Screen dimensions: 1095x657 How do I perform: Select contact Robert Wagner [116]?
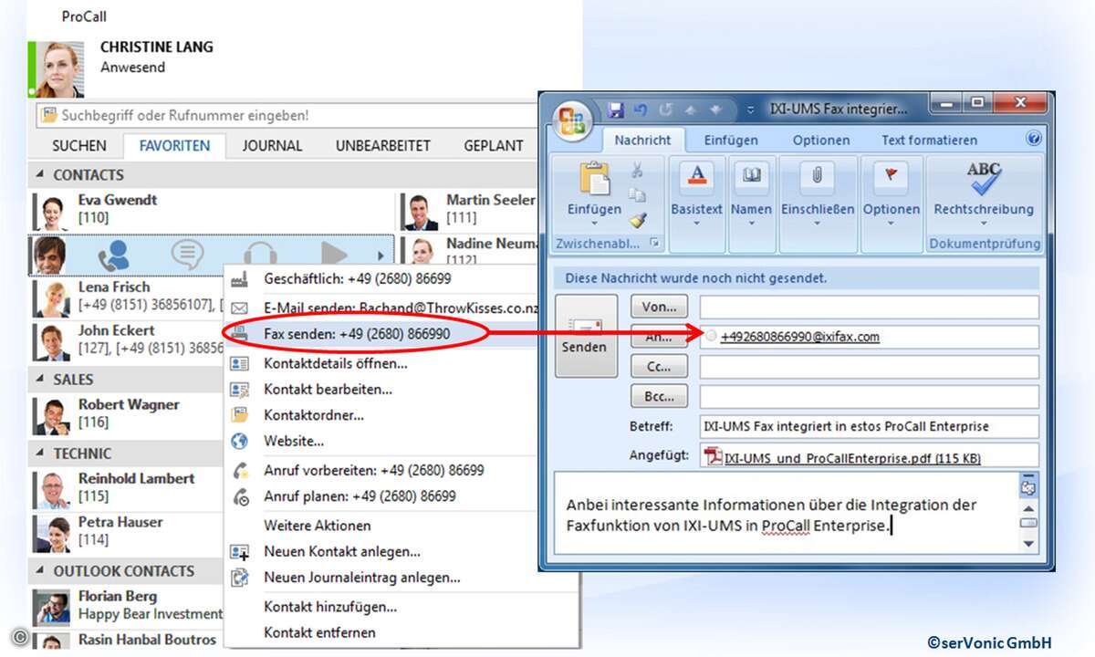pos(126,413)
